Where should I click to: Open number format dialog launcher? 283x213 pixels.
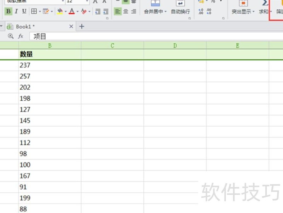coord(223,18)
